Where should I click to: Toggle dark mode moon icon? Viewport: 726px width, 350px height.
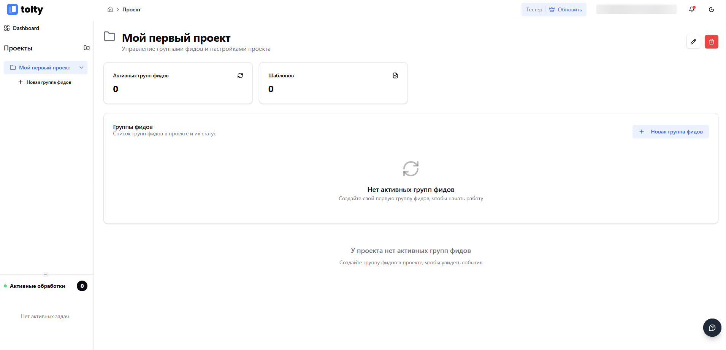coord(712,9)
